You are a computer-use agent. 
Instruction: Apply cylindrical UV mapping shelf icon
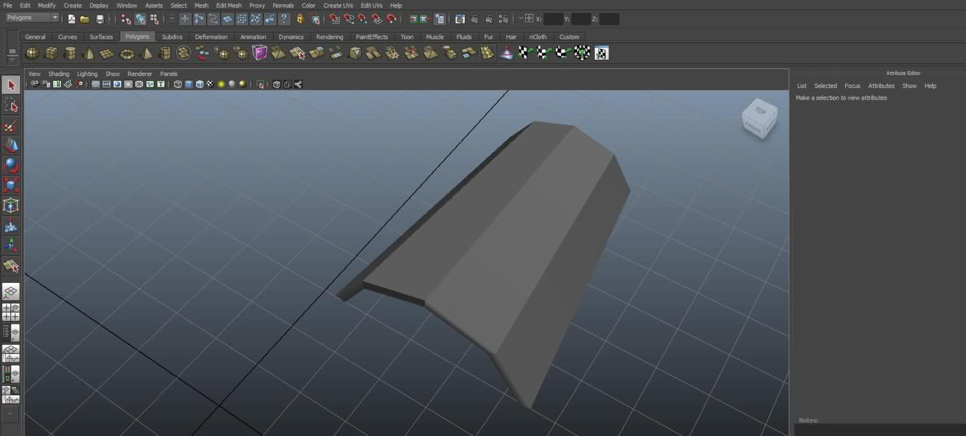543,53
